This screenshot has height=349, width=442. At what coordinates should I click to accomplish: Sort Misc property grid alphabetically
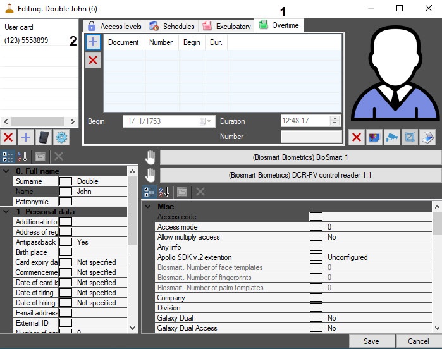164,192
